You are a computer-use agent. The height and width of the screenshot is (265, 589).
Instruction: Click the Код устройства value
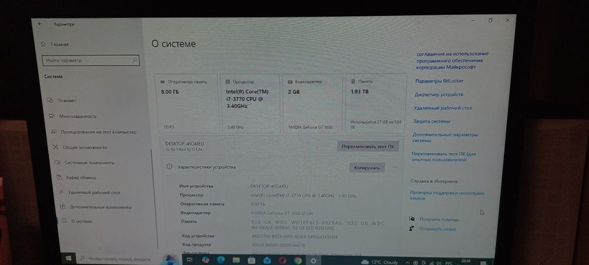point(294,237)
